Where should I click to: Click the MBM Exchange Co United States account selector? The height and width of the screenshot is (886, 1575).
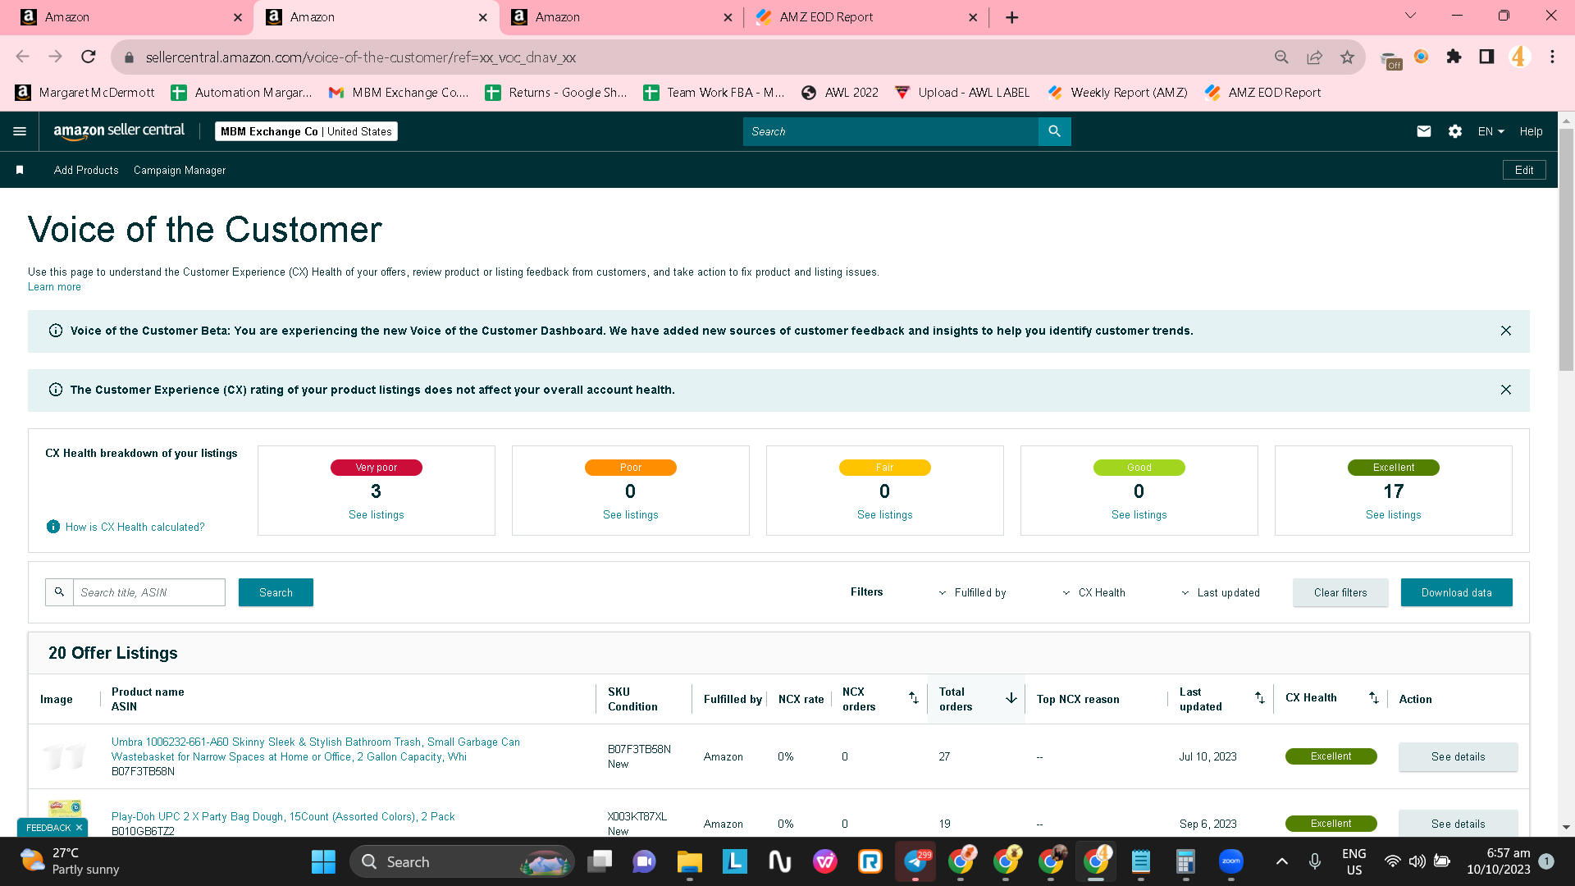click(306, 131)
